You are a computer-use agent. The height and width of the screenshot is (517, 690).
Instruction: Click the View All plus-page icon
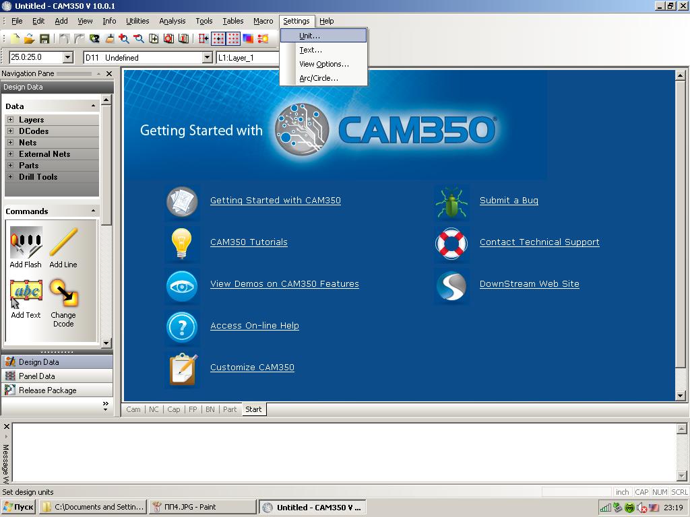click(154, 38)
